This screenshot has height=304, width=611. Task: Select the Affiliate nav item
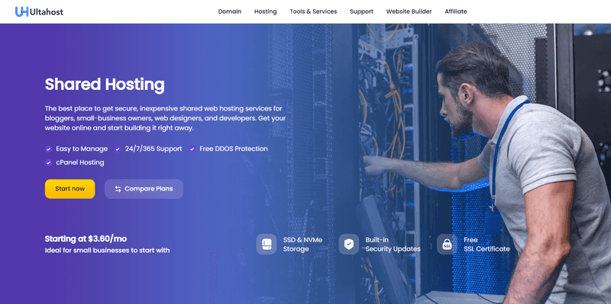pyautogui.click(x=456, y=11)
